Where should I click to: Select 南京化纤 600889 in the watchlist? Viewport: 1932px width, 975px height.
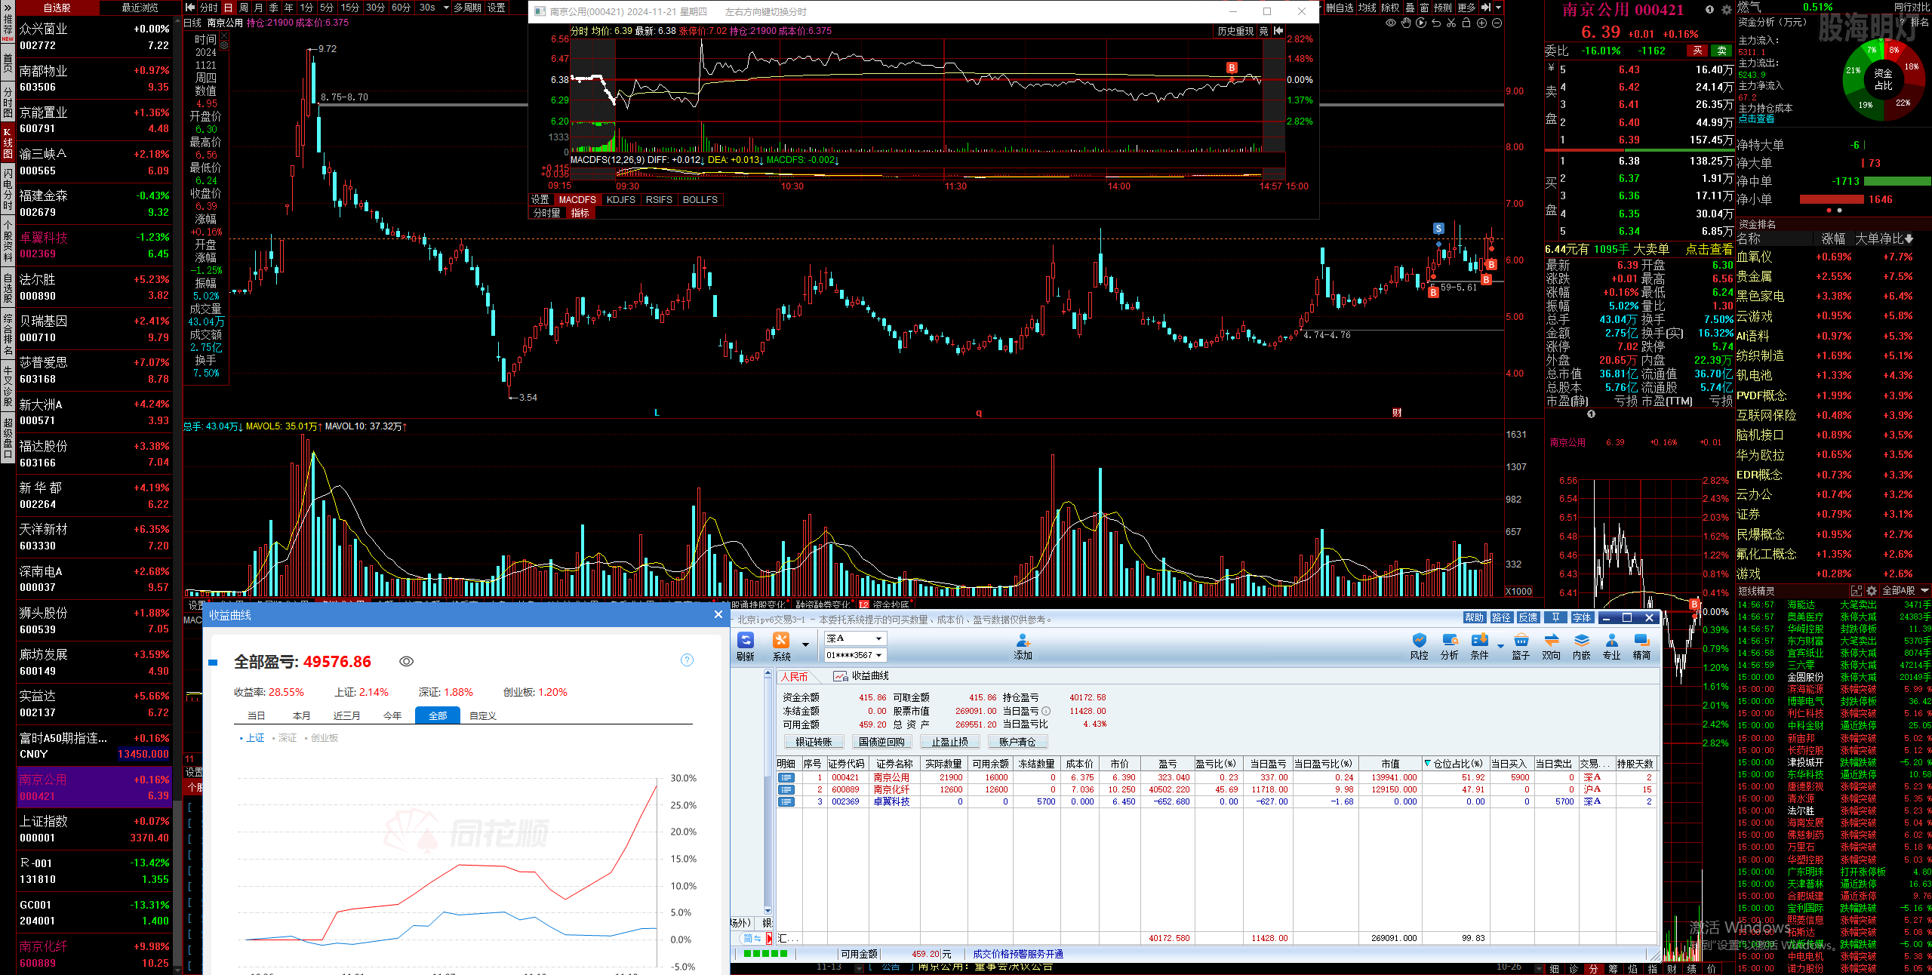(94, 954)
